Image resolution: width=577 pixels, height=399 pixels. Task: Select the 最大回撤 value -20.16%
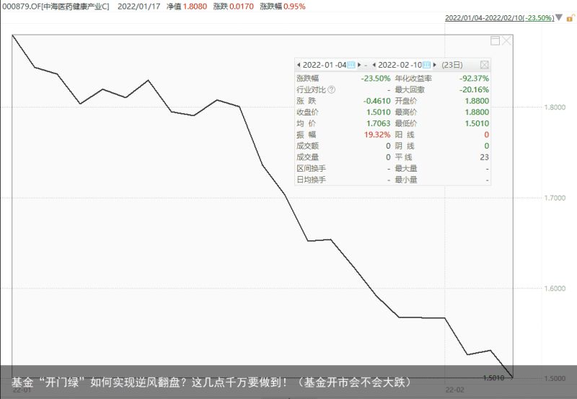(x=474, y=89)
